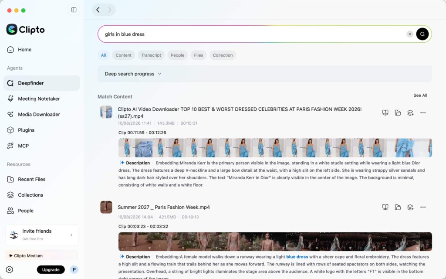Click the Clipto logo

pos(25,29)
